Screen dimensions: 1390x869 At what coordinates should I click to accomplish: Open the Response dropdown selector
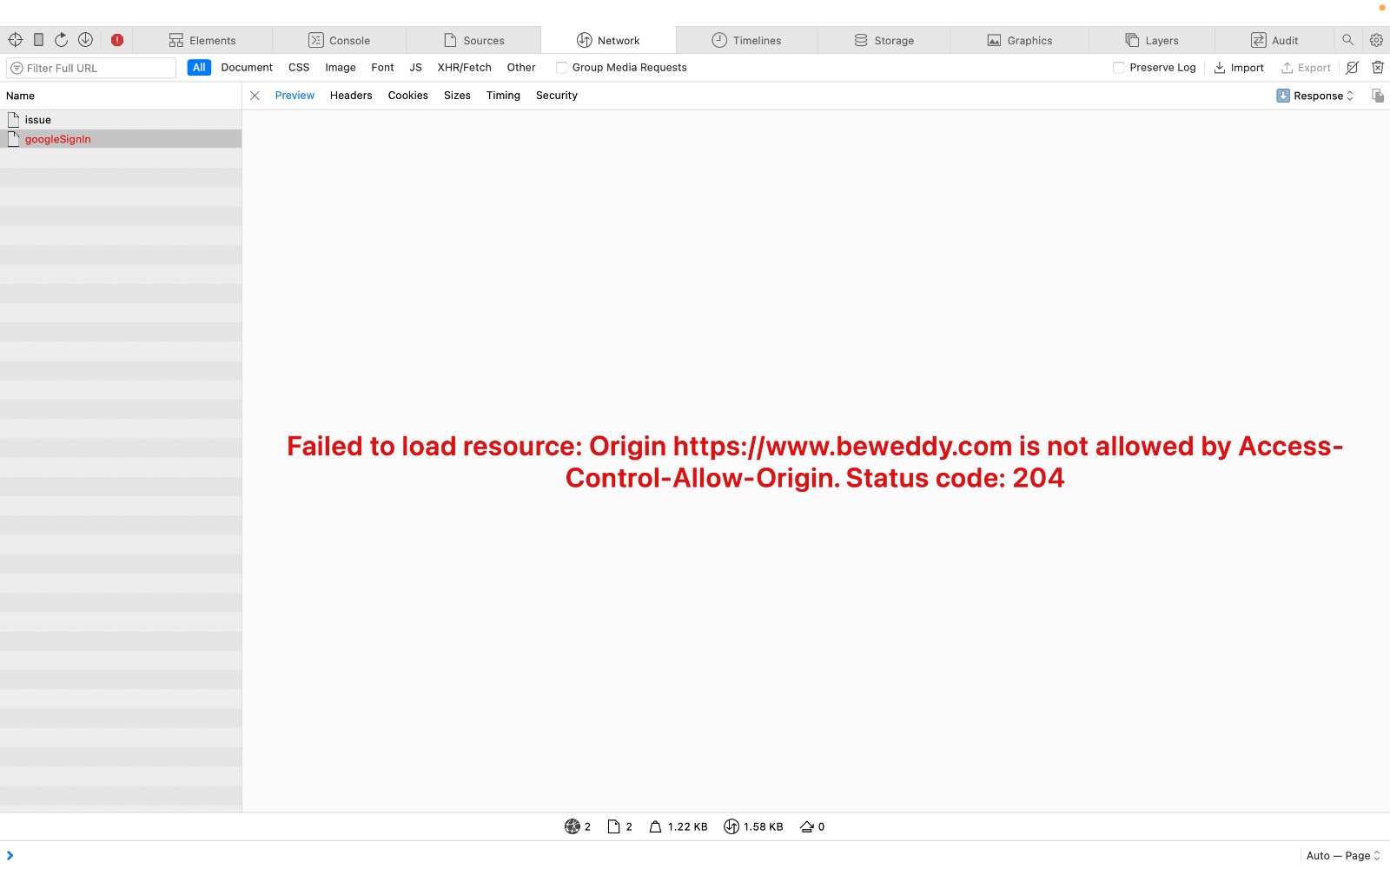point(1314,96)
